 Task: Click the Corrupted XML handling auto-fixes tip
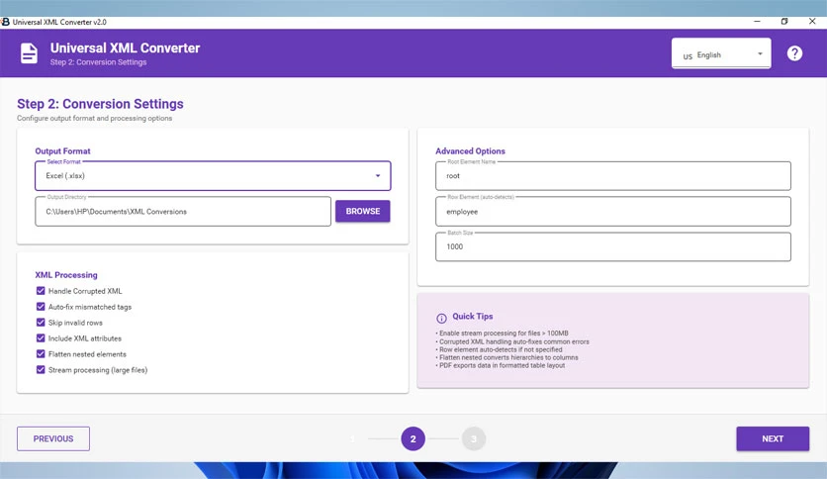[x=512, y=341]
